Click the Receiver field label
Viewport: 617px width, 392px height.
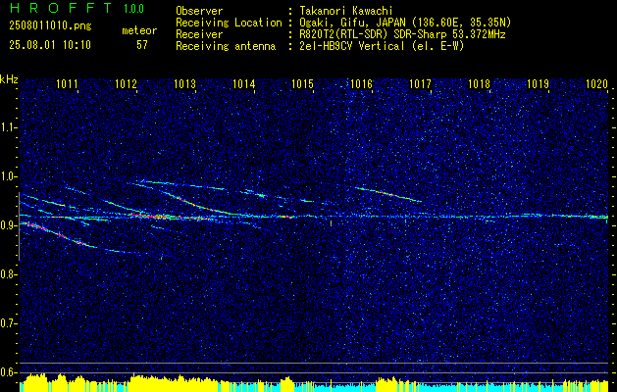[199, 34]
